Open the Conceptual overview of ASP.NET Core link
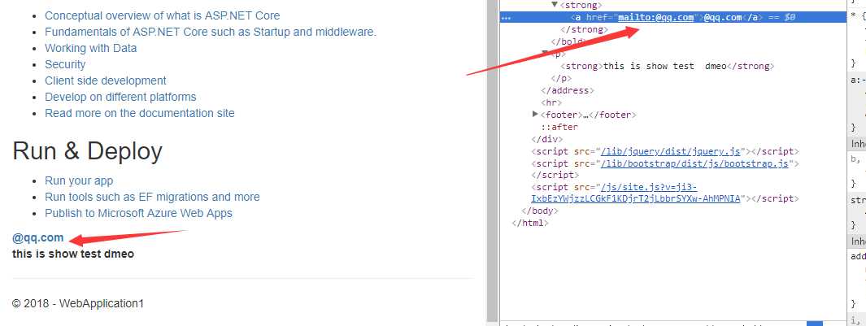This screenshot has width=866, height=326. click(163, 16)
